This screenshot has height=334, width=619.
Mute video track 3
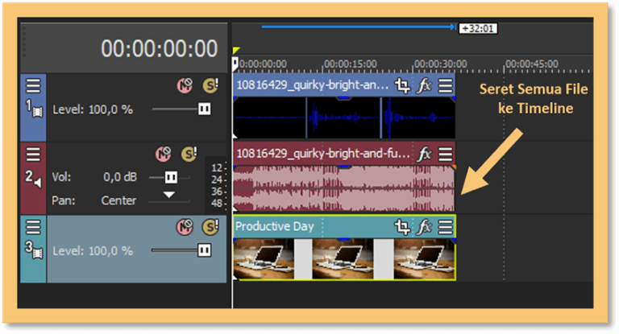[185, 227]
